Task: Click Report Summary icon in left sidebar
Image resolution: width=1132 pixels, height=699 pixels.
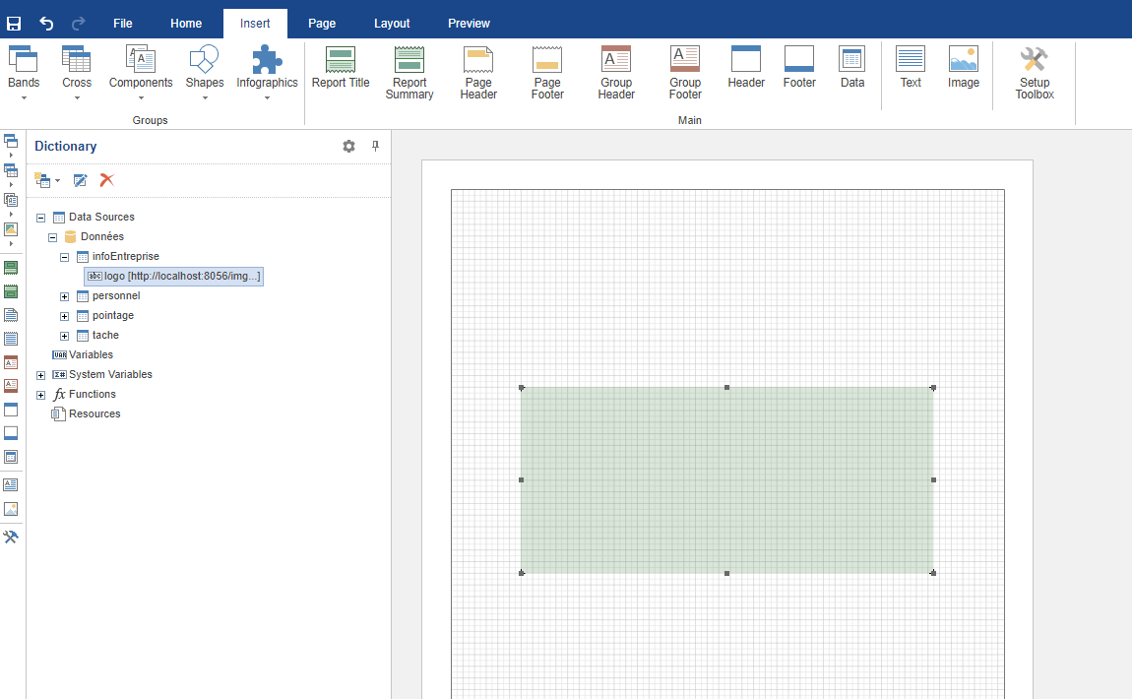Action: [11, 291]
